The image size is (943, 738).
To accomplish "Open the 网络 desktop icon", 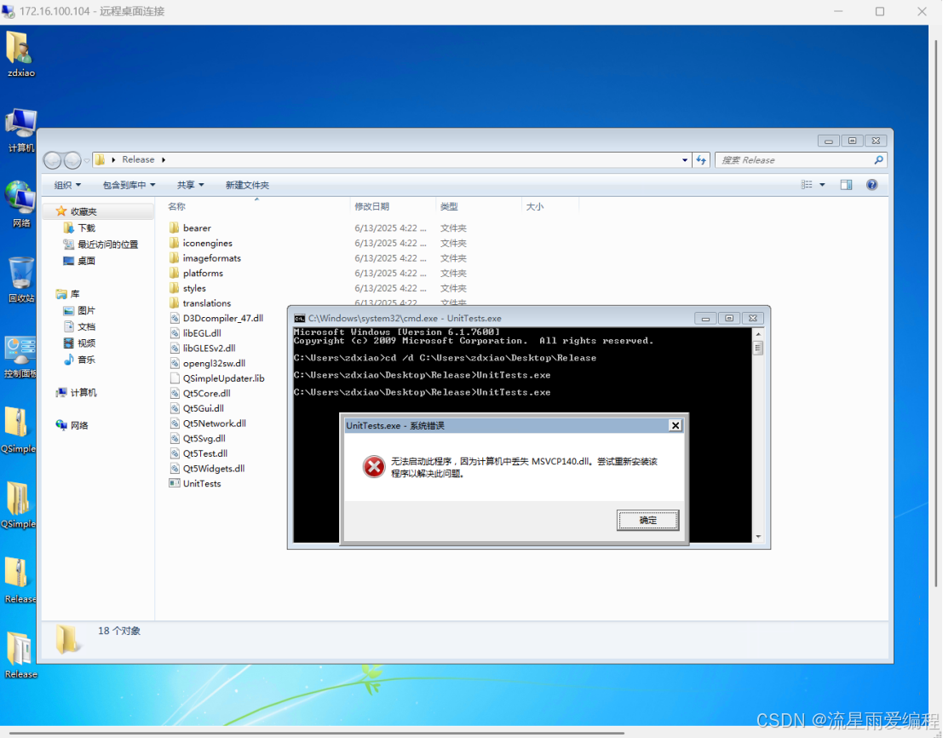I will tap(20, 204).
